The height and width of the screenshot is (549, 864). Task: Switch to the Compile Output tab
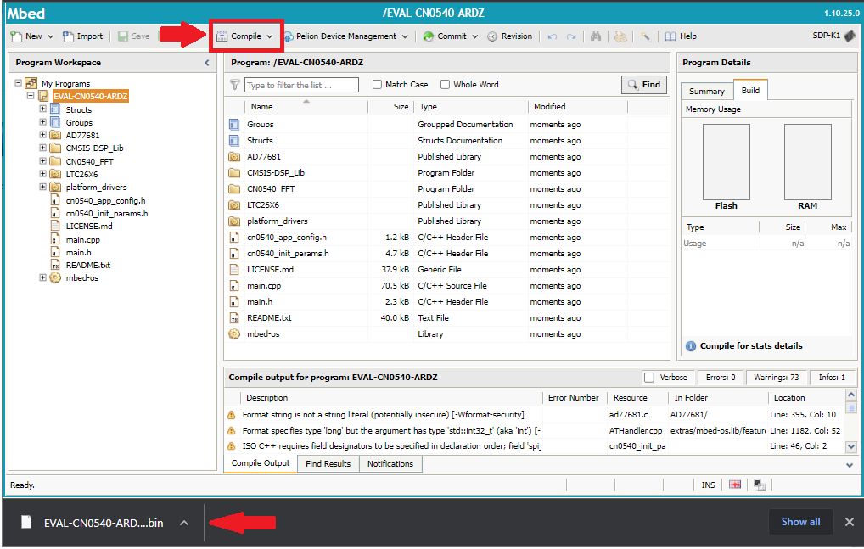[260, 463]
